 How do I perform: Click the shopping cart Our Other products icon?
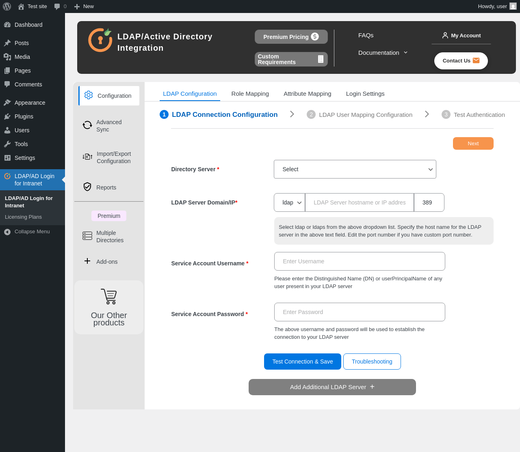pos(109,297)
